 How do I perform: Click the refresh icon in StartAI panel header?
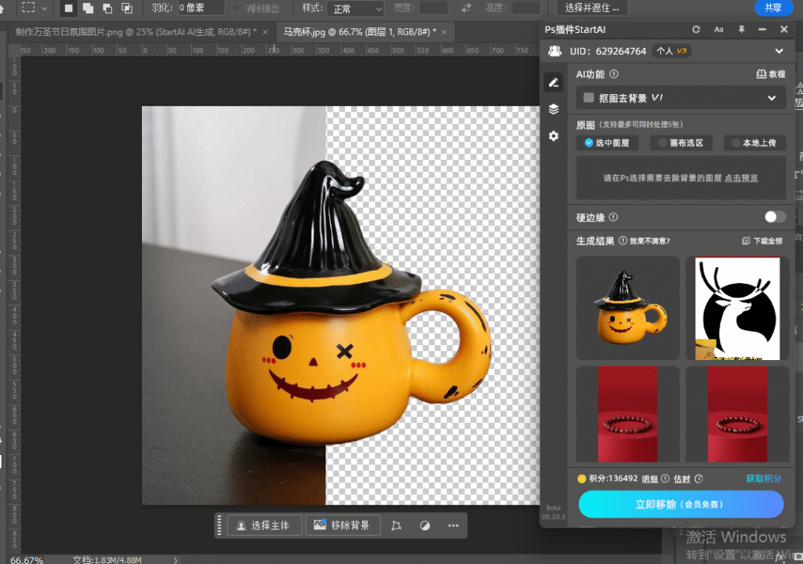click(x=696, y=30)
